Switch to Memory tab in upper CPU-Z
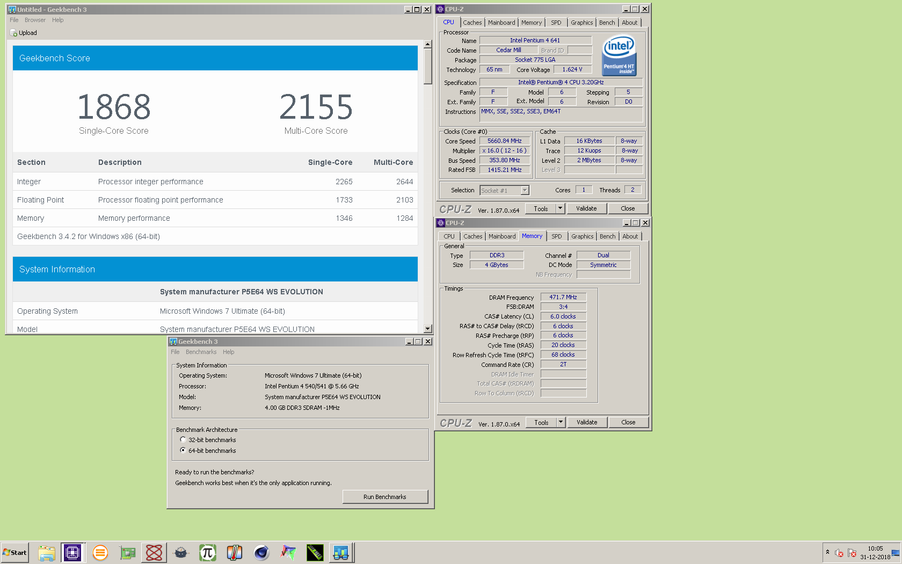 532,23
